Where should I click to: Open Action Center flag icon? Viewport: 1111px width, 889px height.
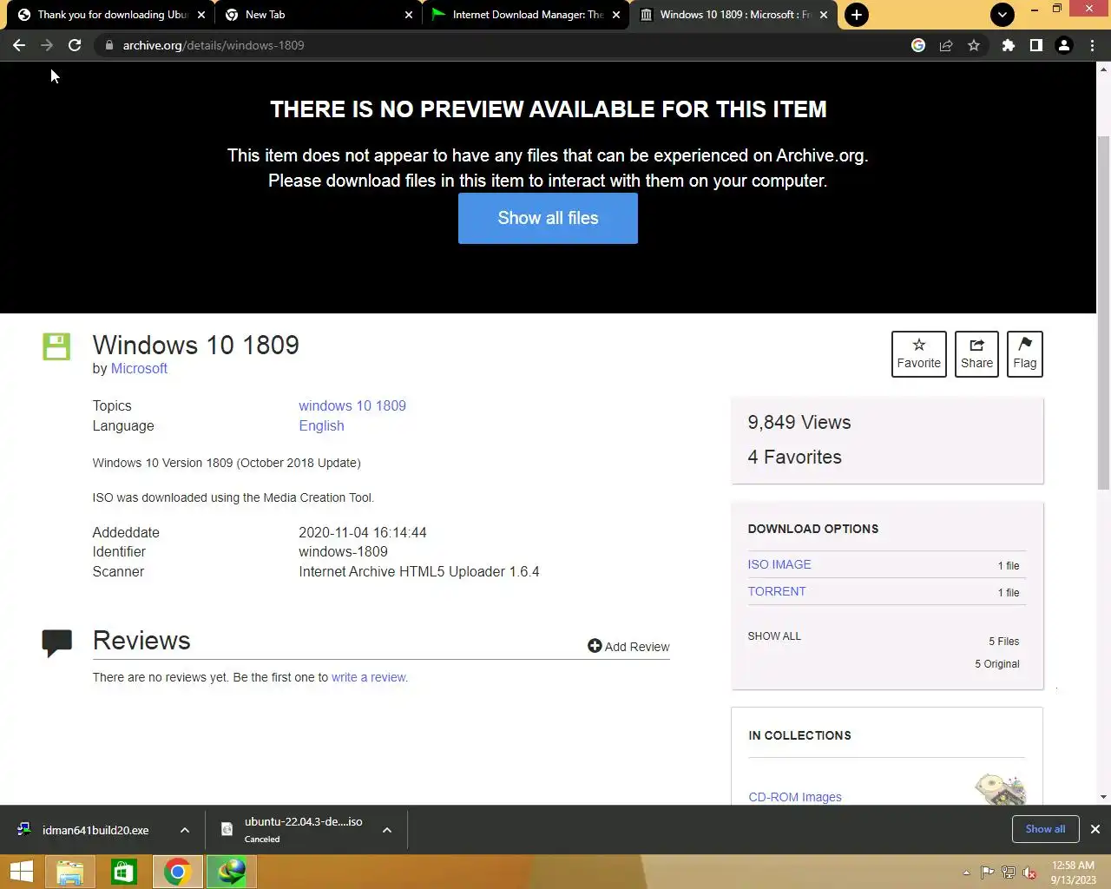click(988, 873)
